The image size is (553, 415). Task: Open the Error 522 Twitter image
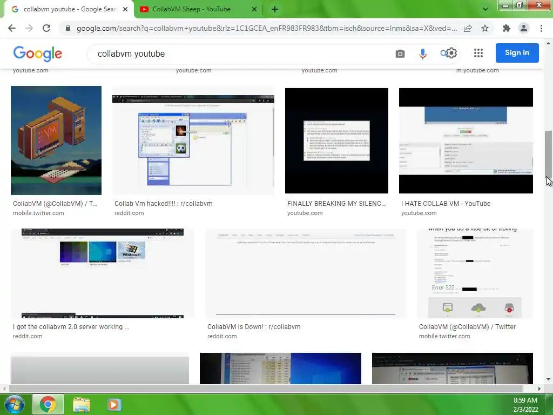pyautogui.click(x=475, y=273)
